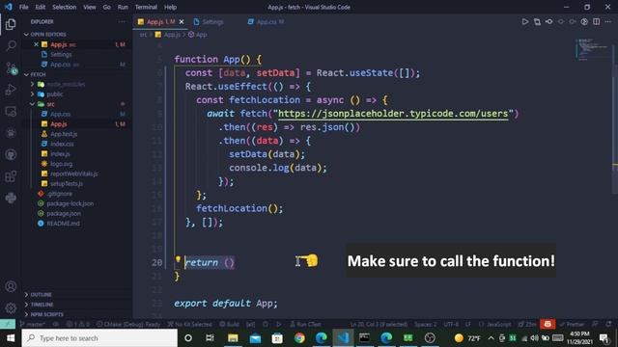This screenshot has width=618, height=347.
Task: Click the lightbulb quick-fix icon on line 20
Action: click(x=178, y=259)
